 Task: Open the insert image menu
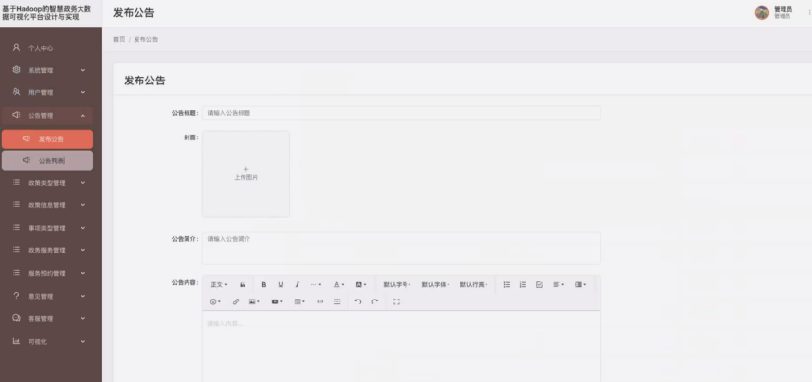tap(254, 301)
